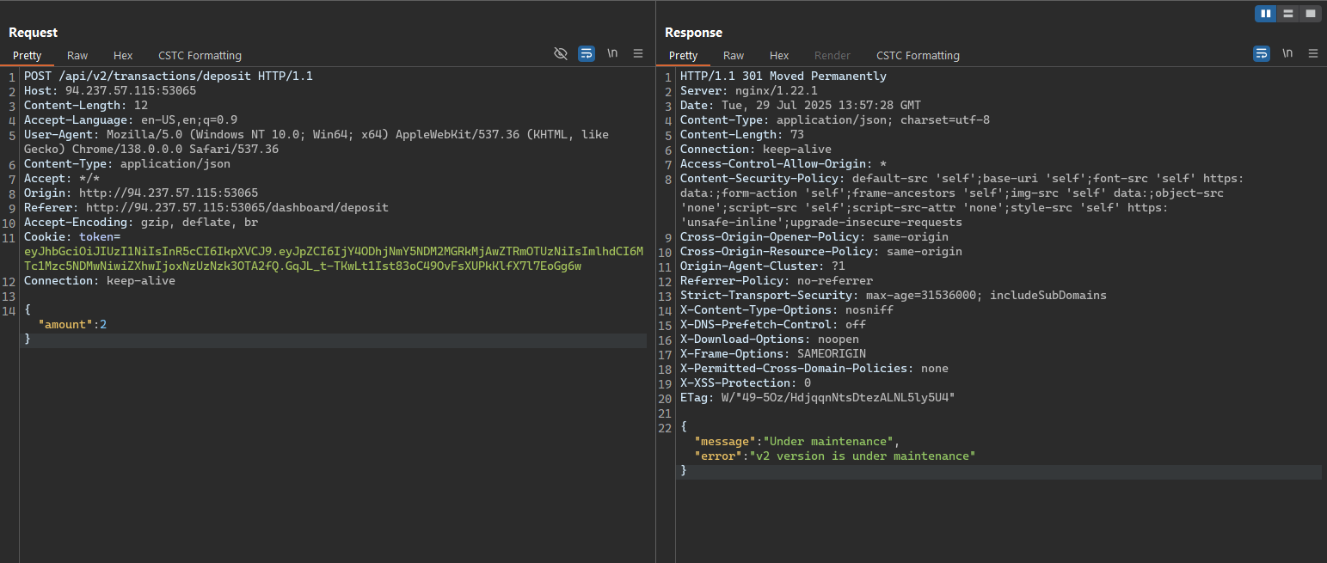The image size is (1327, 563).
Task: Click the Cookie: token= header name
Action: [x=72, y=236]
